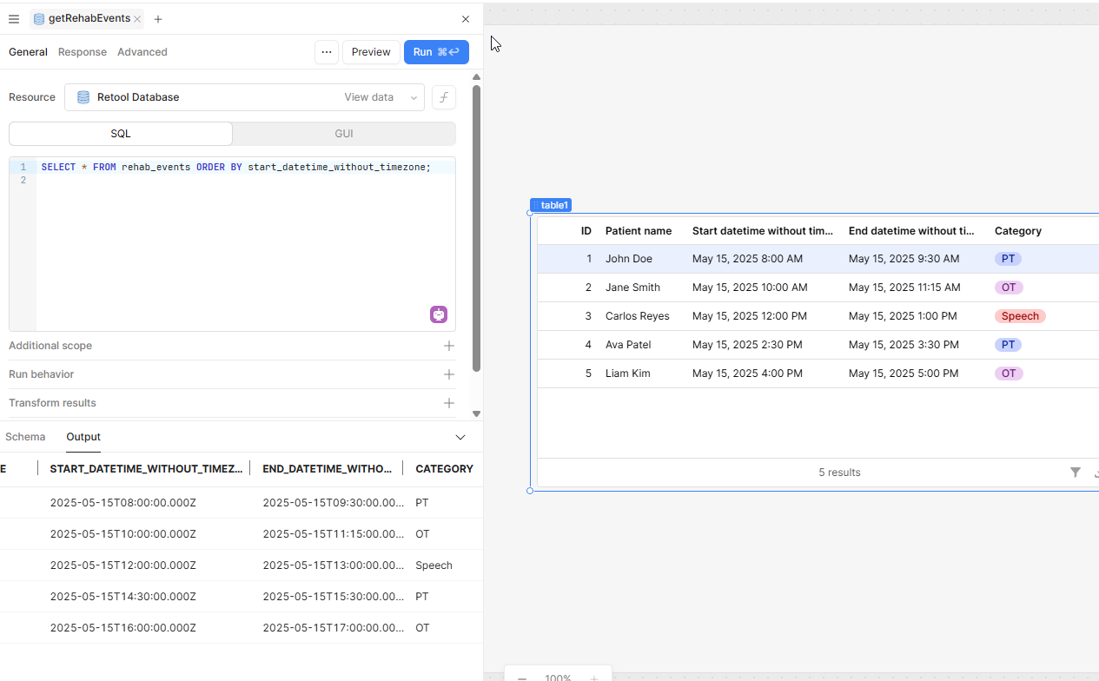Select the Output tab
The width and height of the screenshot is (1099, 681).
tap(83, 437)
